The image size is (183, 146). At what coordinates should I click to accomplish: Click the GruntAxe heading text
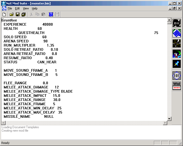(x=9, y=20)
